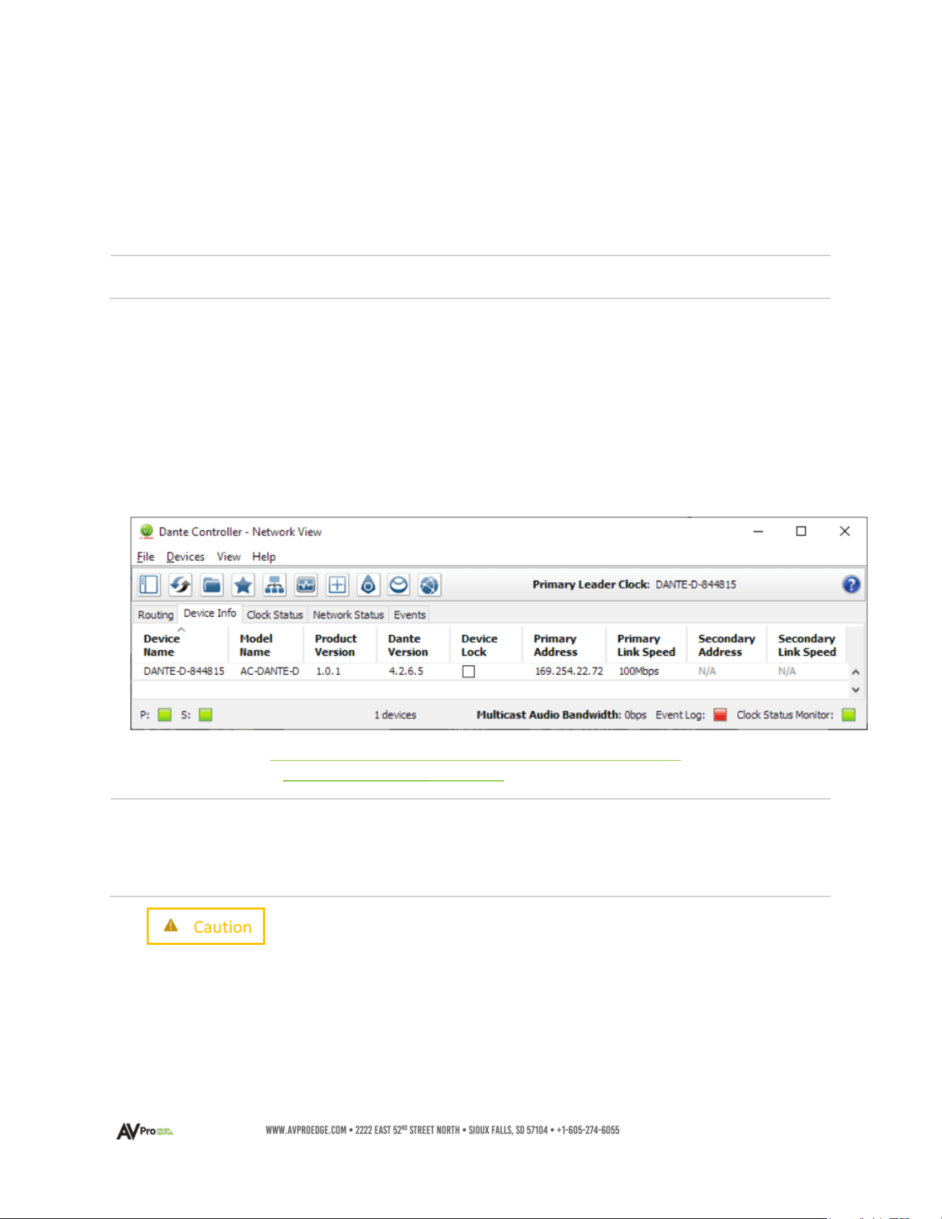Click the Caution warning triangle icon
942x1219 pixels.
tap(171, 925)
